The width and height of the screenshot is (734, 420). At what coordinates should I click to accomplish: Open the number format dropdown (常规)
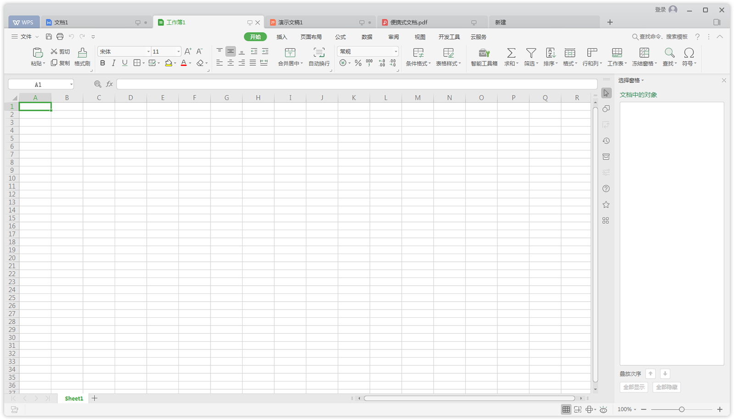pyautogui.click(x=395, y=51)
